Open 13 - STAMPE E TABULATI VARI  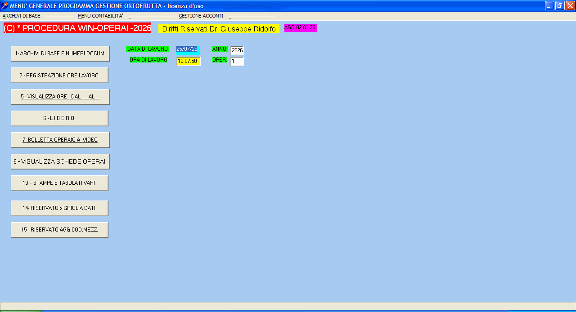[59, 183]
